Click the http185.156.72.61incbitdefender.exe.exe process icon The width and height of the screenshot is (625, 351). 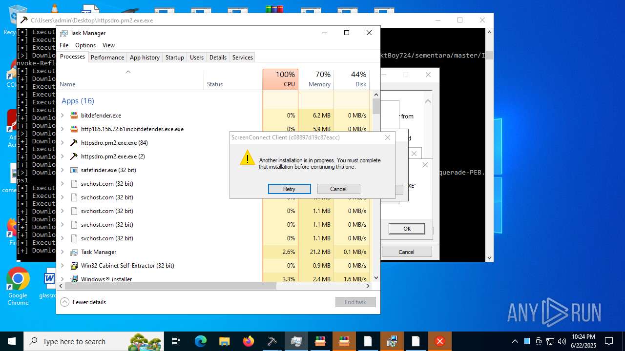(x=74, y=129)
